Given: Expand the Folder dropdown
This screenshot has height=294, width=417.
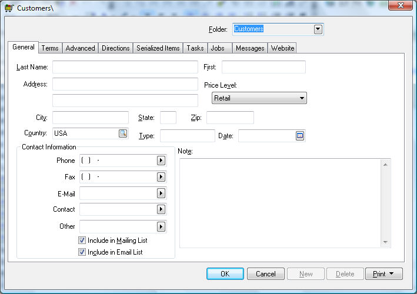Looking at the screenshot, I should pyautogui.click(x=318, y=29).
